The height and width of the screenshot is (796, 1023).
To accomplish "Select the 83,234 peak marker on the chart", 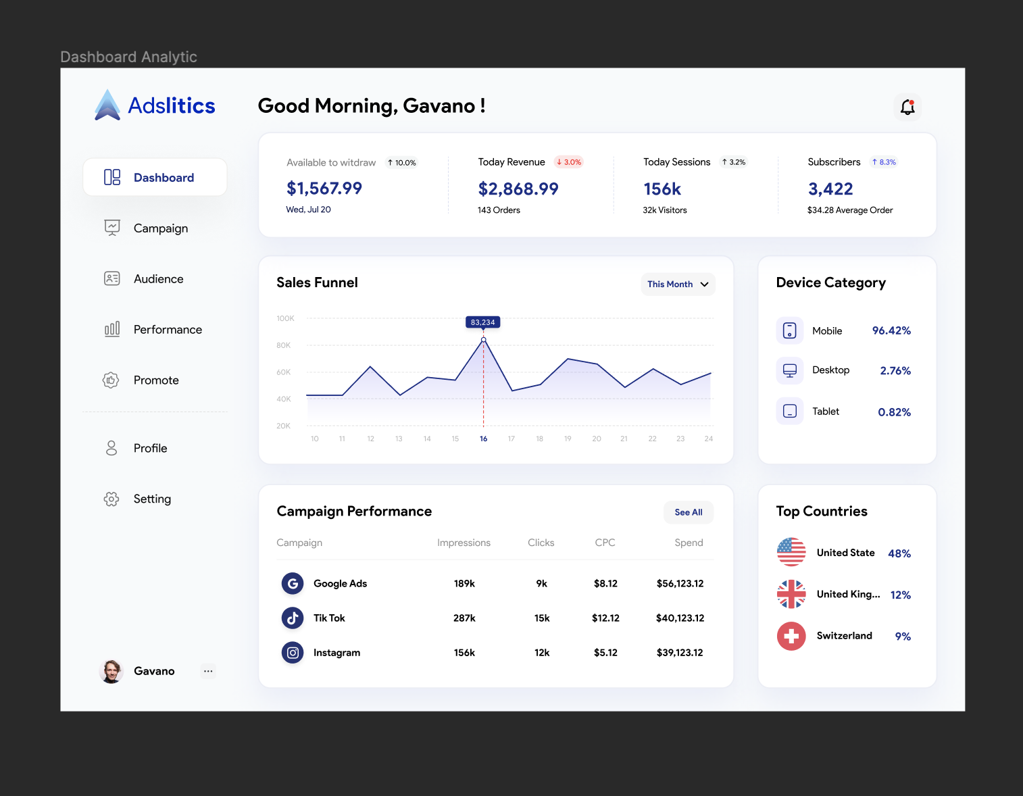I will pos(482,322).
